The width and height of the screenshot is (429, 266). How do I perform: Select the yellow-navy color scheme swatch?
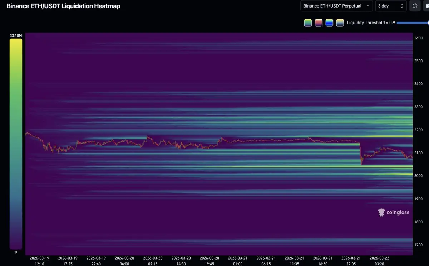340,23
